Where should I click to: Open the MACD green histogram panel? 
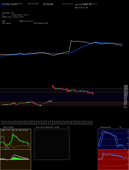[x=15, y=160]
